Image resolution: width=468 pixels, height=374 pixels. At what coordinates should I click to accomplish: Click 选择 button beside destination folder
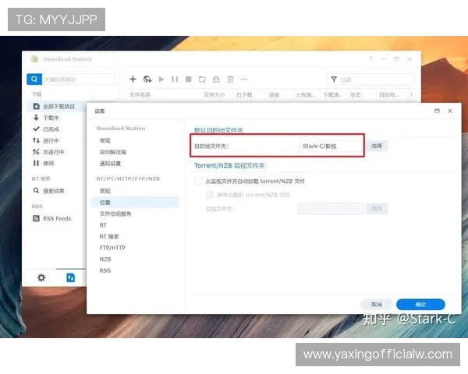(377, 146)
